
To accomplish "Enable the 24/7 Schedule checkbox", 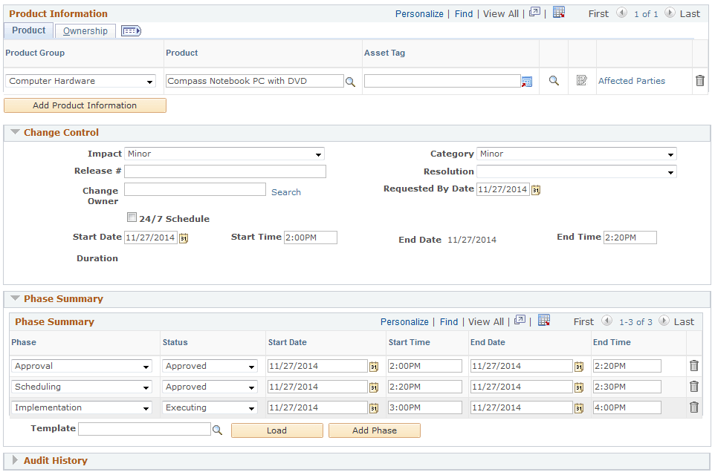I will (132, 217).
